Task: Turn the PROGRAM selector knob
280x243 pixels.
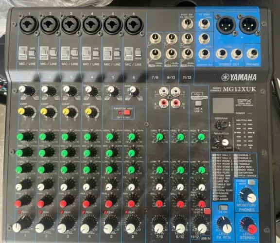Action: (x=222, y=125)
